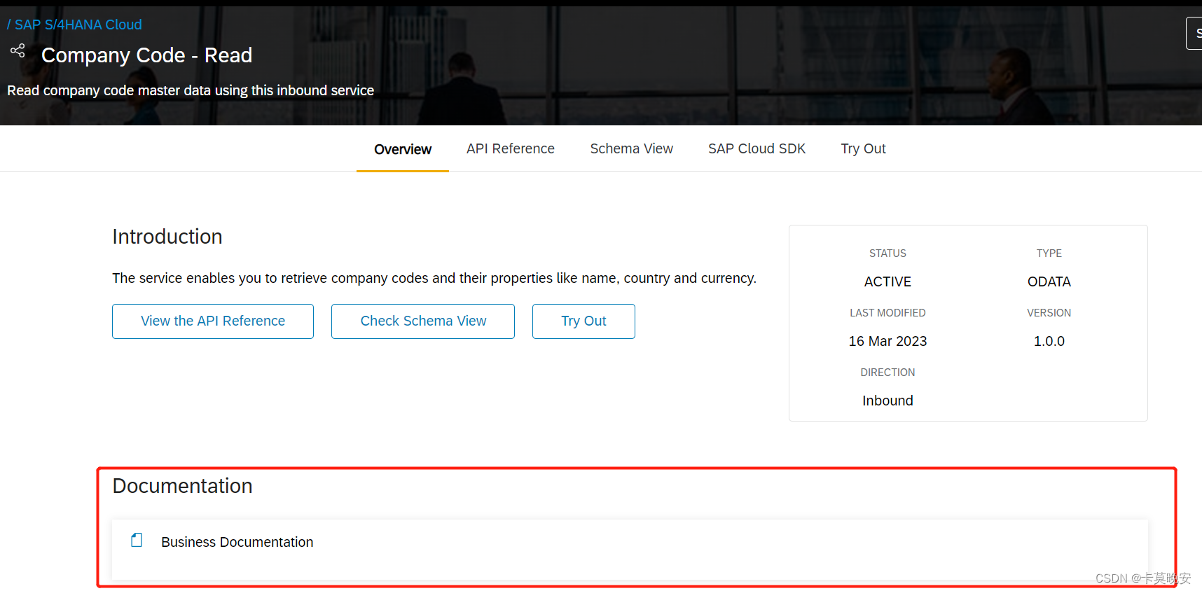Image resolution: width=1202 pixels, height=591 pixels.
Task: Click the Inbound direction value
Action: click(887, 401)
